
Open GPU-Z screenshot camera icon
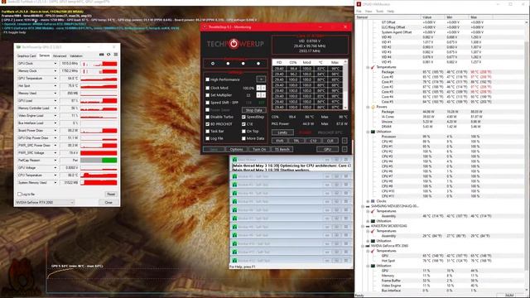pyautogui.click(x=102, y=55)
